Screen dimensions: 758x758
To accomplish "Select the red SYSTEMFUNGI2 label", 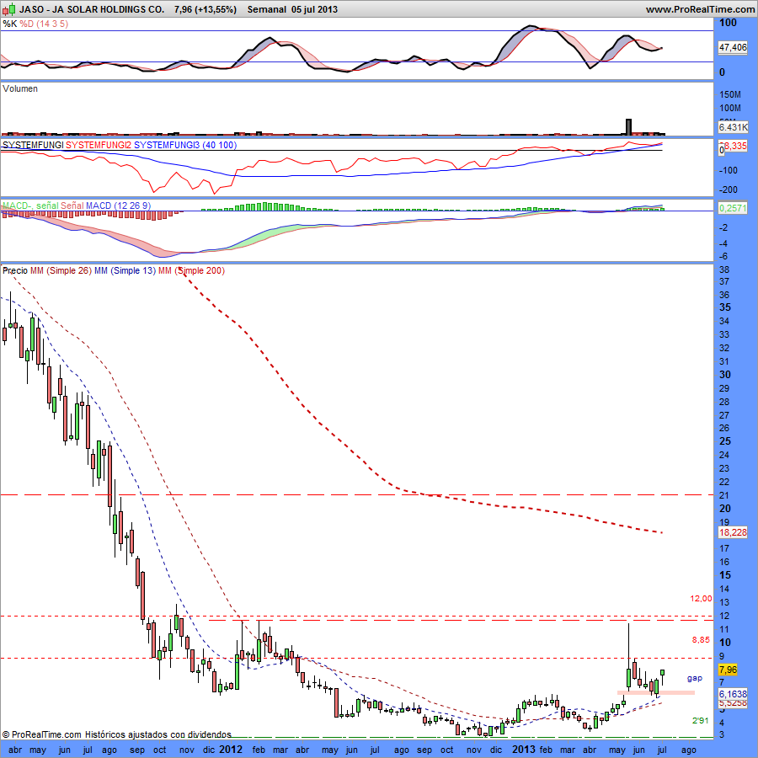I will click(x=99, y=145).
